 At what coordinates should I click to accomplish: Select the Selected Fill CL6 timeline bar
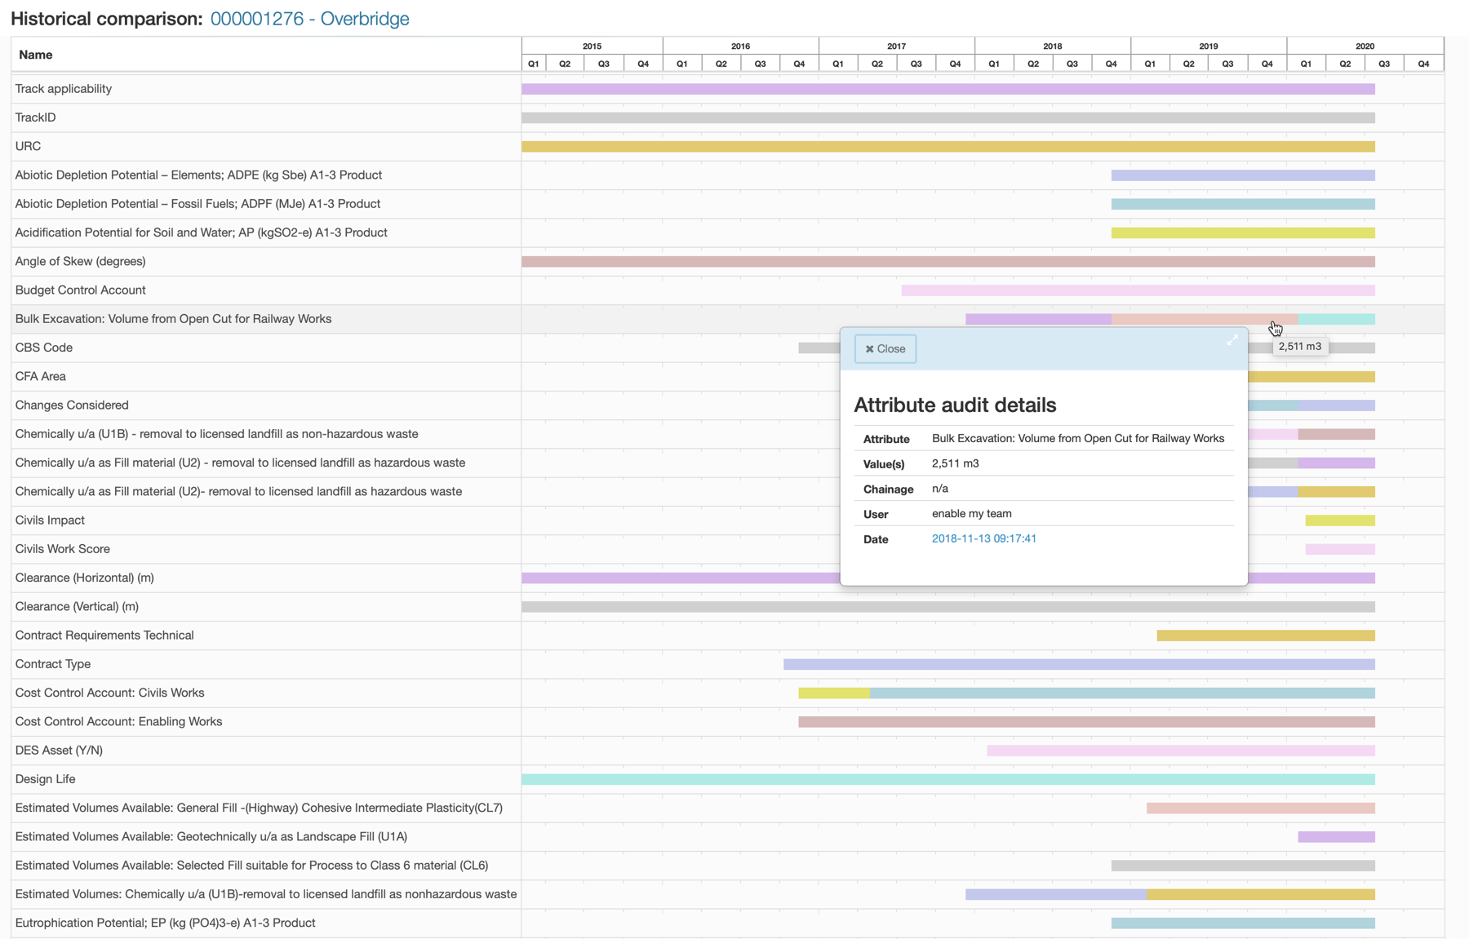pos(1243,866)
